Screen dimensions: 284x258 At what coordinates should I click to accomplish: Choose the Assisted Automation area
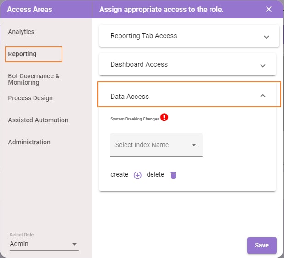click(x=38, y=120)
